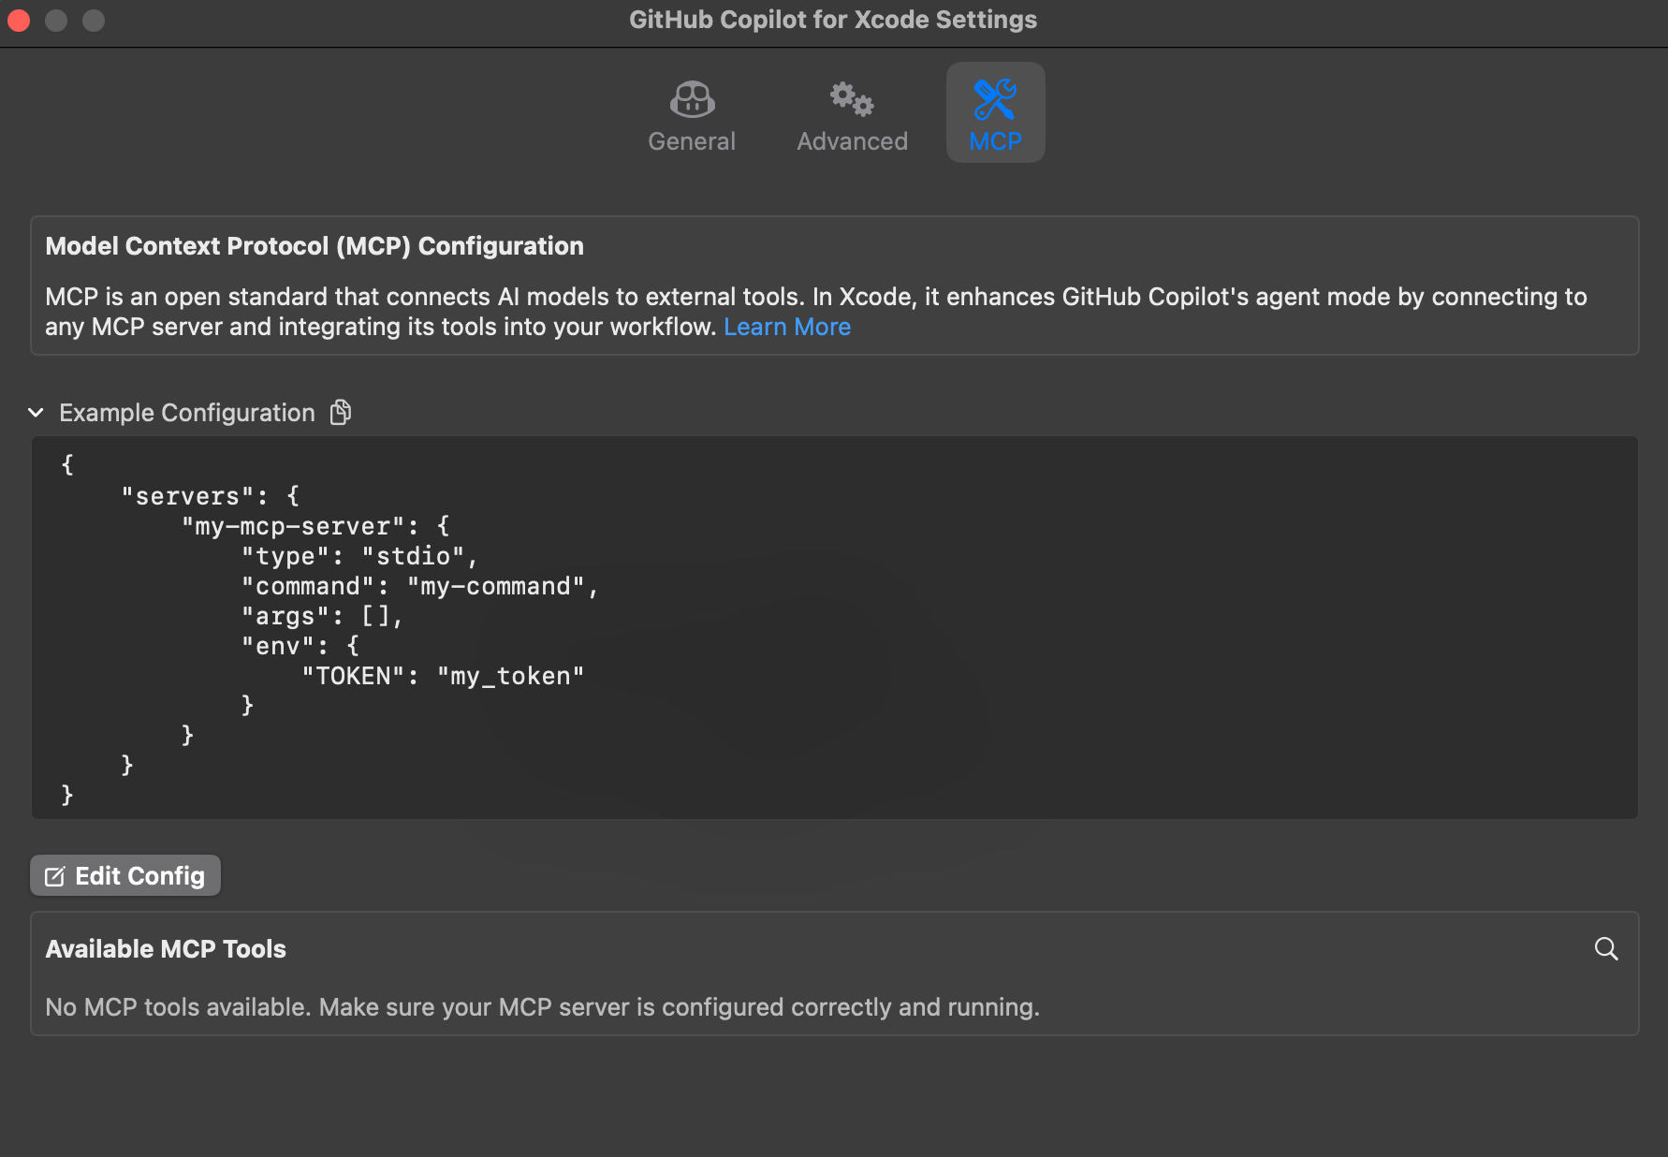Image resolution: width=1668 pixels, height=1157 pixels.
Task: Collapse the Example Configuration section
Action: pos(37,413)
